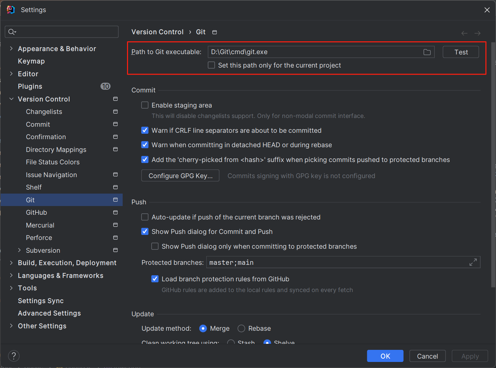Click project-level icon on GitHub row
496x368 pixels.
116,212
